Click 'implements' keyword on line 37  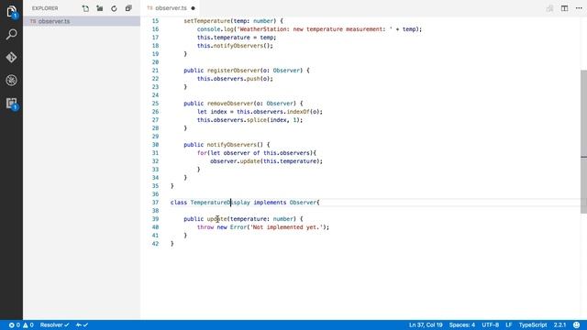[270, 203]
